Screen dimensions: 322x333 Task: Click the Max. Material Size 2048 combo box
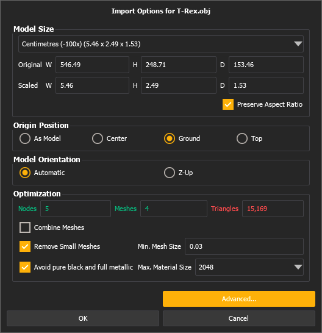[249, 267]
